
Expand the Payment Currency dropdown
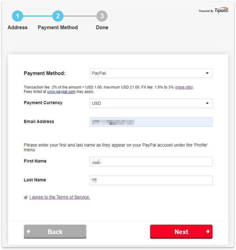[x=151, y=103]
